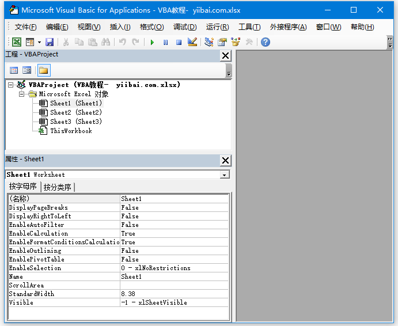Open the 视图(V) menu
Screen dimensions: 398x326
tap(89, 27)
